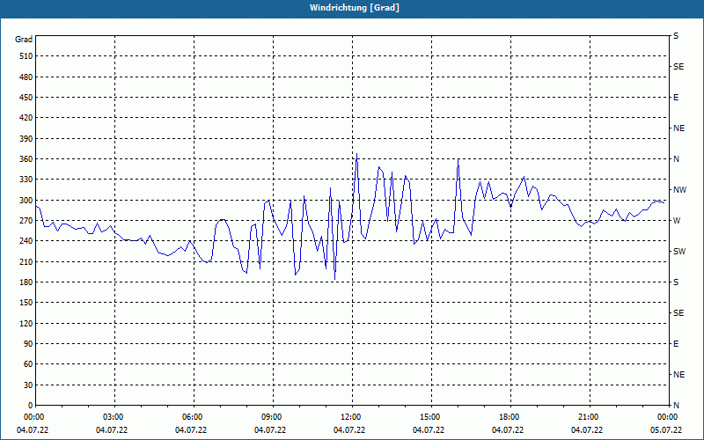Click the S compass label at 180 degrees
This screenshot has width=704, height=440.
(x=676, y=282)
